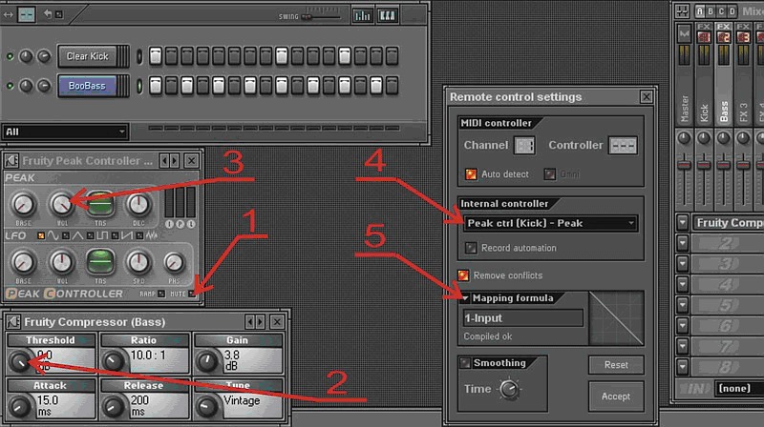
Task: Click the Smoothing Time knob
Action: [509, 389]
